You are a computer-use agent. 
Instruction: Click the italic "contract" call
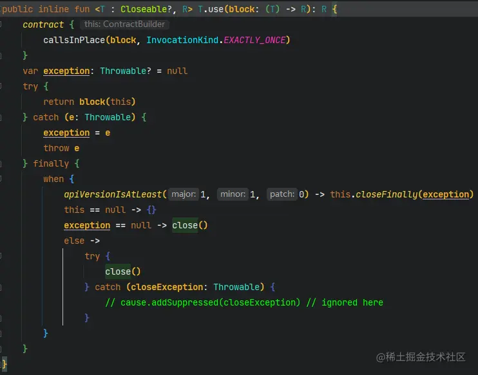(x=43, y=24)
